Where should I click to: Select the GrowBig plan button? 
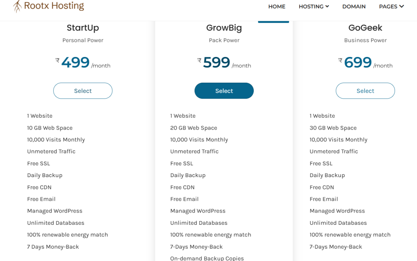click(224, 91)
